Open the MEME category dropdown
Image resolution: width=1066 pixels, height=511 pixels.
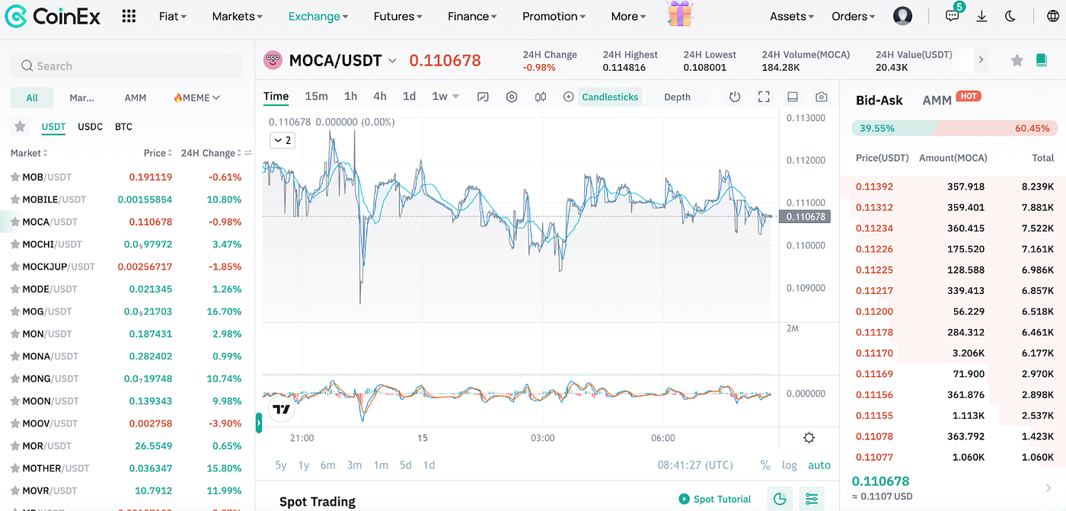tap(198, 97)
